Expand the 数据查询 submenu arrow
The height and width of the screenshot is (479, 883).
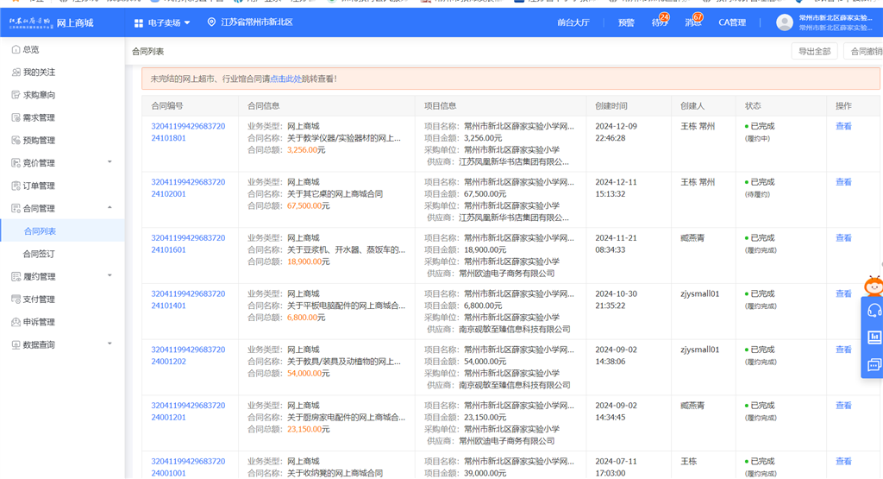110,343
